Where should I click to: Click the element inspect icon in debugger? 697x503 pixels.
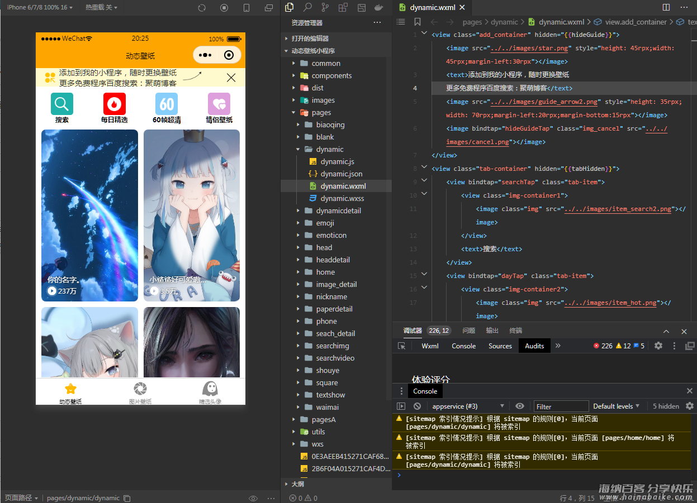pos(401,346)
